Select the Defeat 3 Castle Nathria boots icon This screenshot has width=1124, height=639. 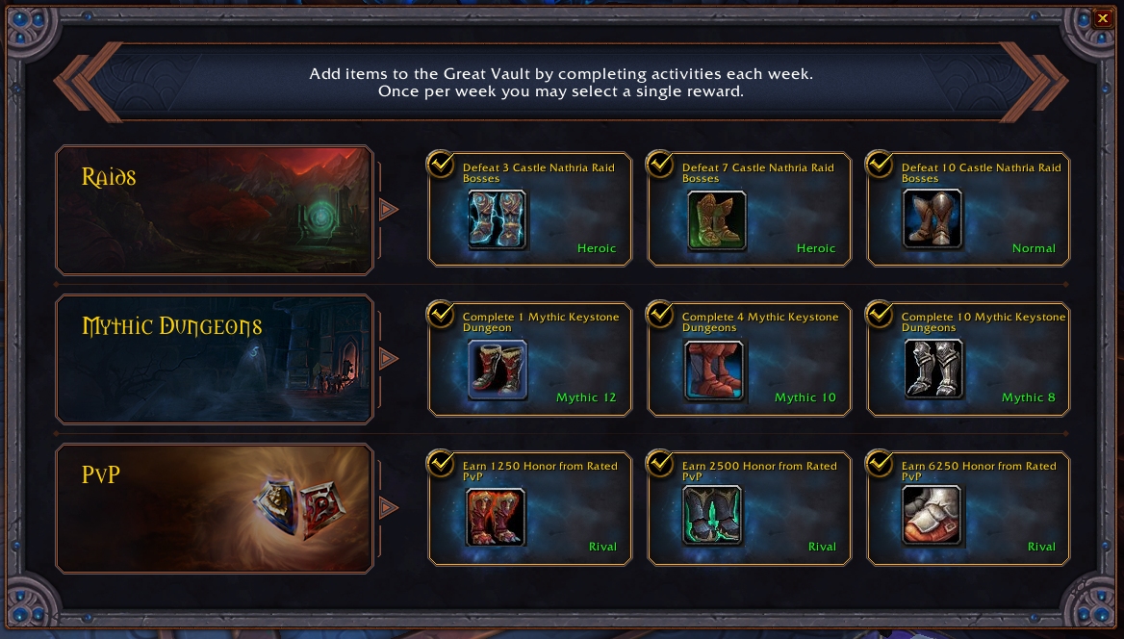tap(497, 219)
